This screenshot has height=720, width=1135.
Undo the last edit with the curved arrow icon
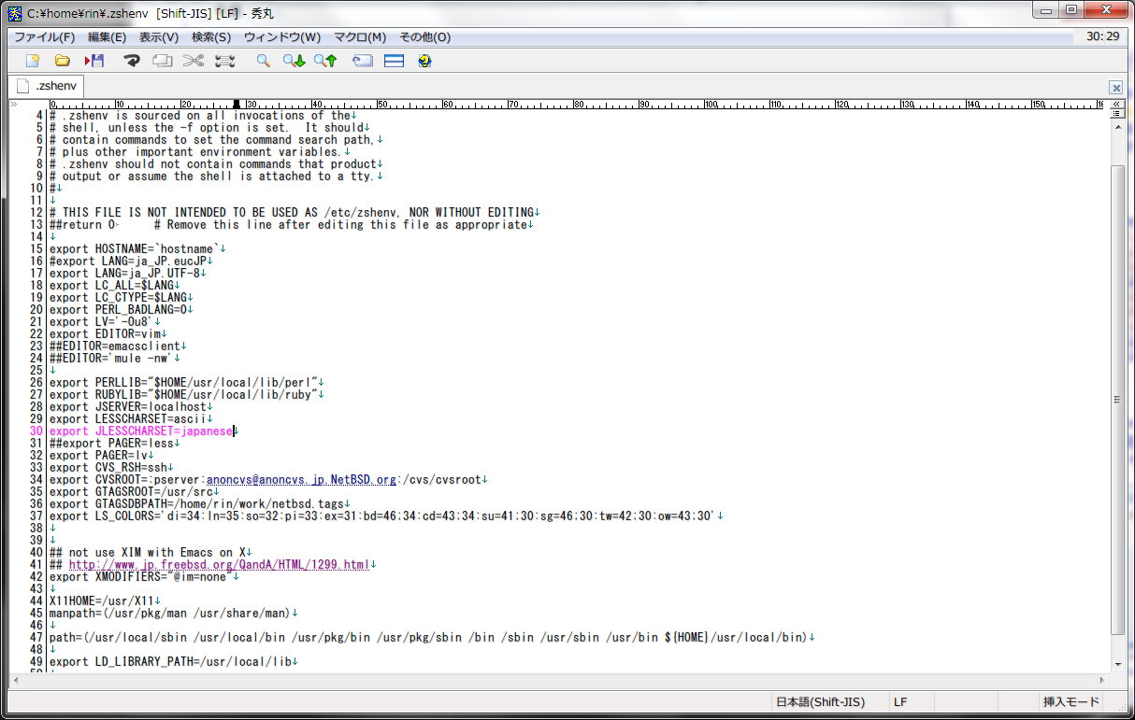tap(132, 61)
